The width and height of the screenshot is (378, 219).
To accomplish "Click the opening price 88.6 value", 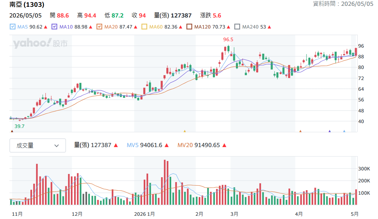I will 63,16.
